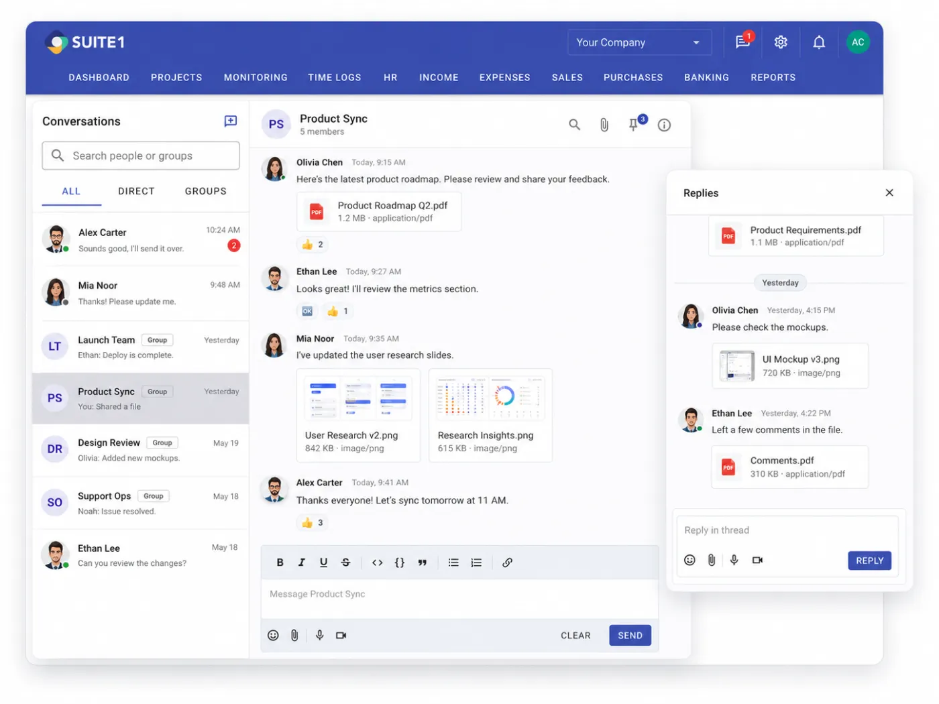Click the Reply in thread field
The height and width of the screenshot is (704, 939).
pos(787,530)
